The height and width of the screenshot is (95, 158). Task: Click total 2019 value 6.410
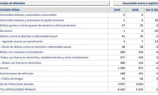pos(121,89)
